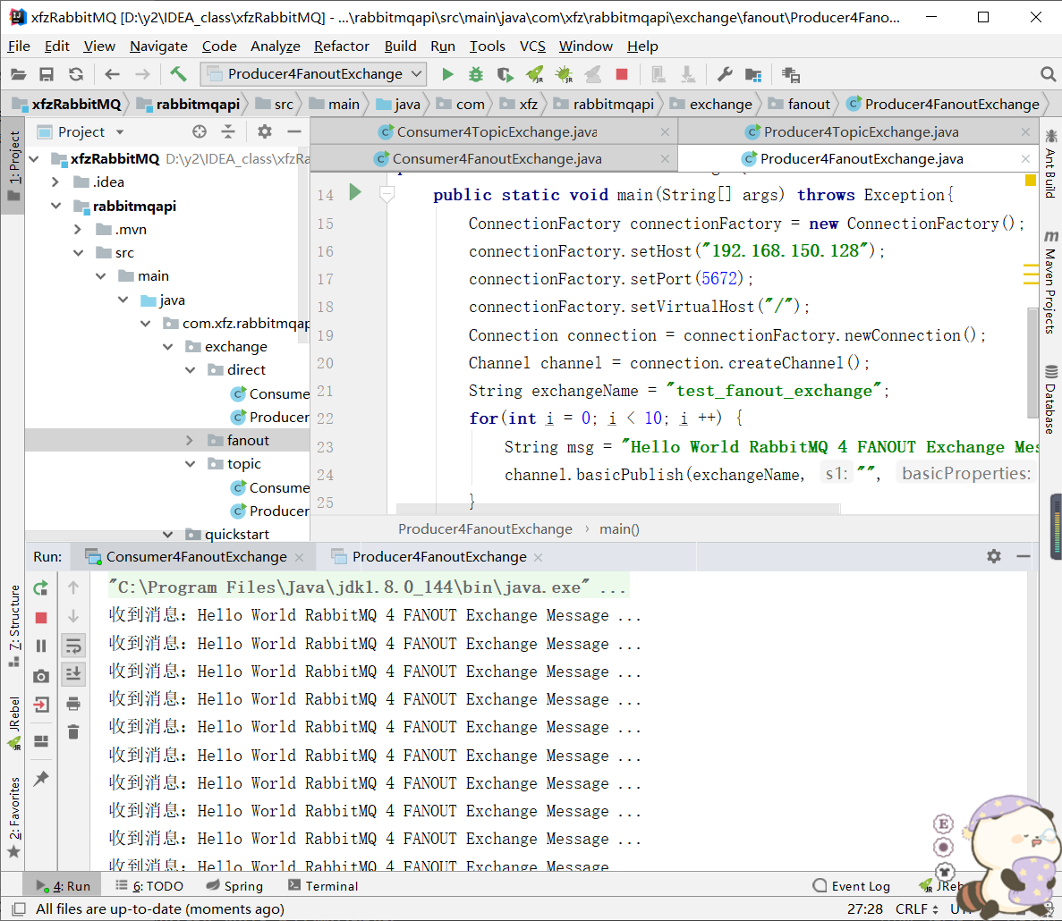1062x921 pixels.
Task: Editor horizontal scrollbar thumb
Action: pos(617,508)
